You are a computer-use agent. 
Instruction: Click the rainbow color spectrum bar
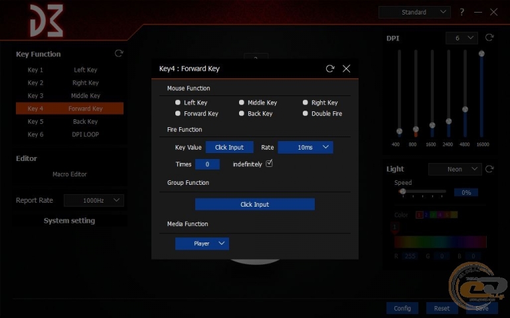(440, 242)
